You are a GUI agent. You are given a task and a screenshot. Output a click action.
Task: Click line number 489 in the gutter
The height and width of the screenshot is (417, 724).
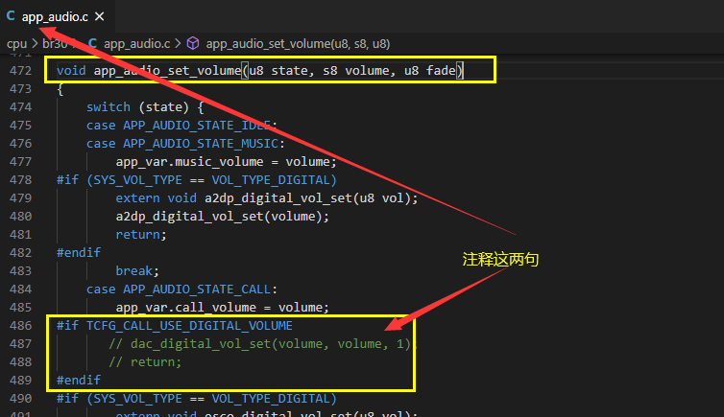(x=21, y=381)
